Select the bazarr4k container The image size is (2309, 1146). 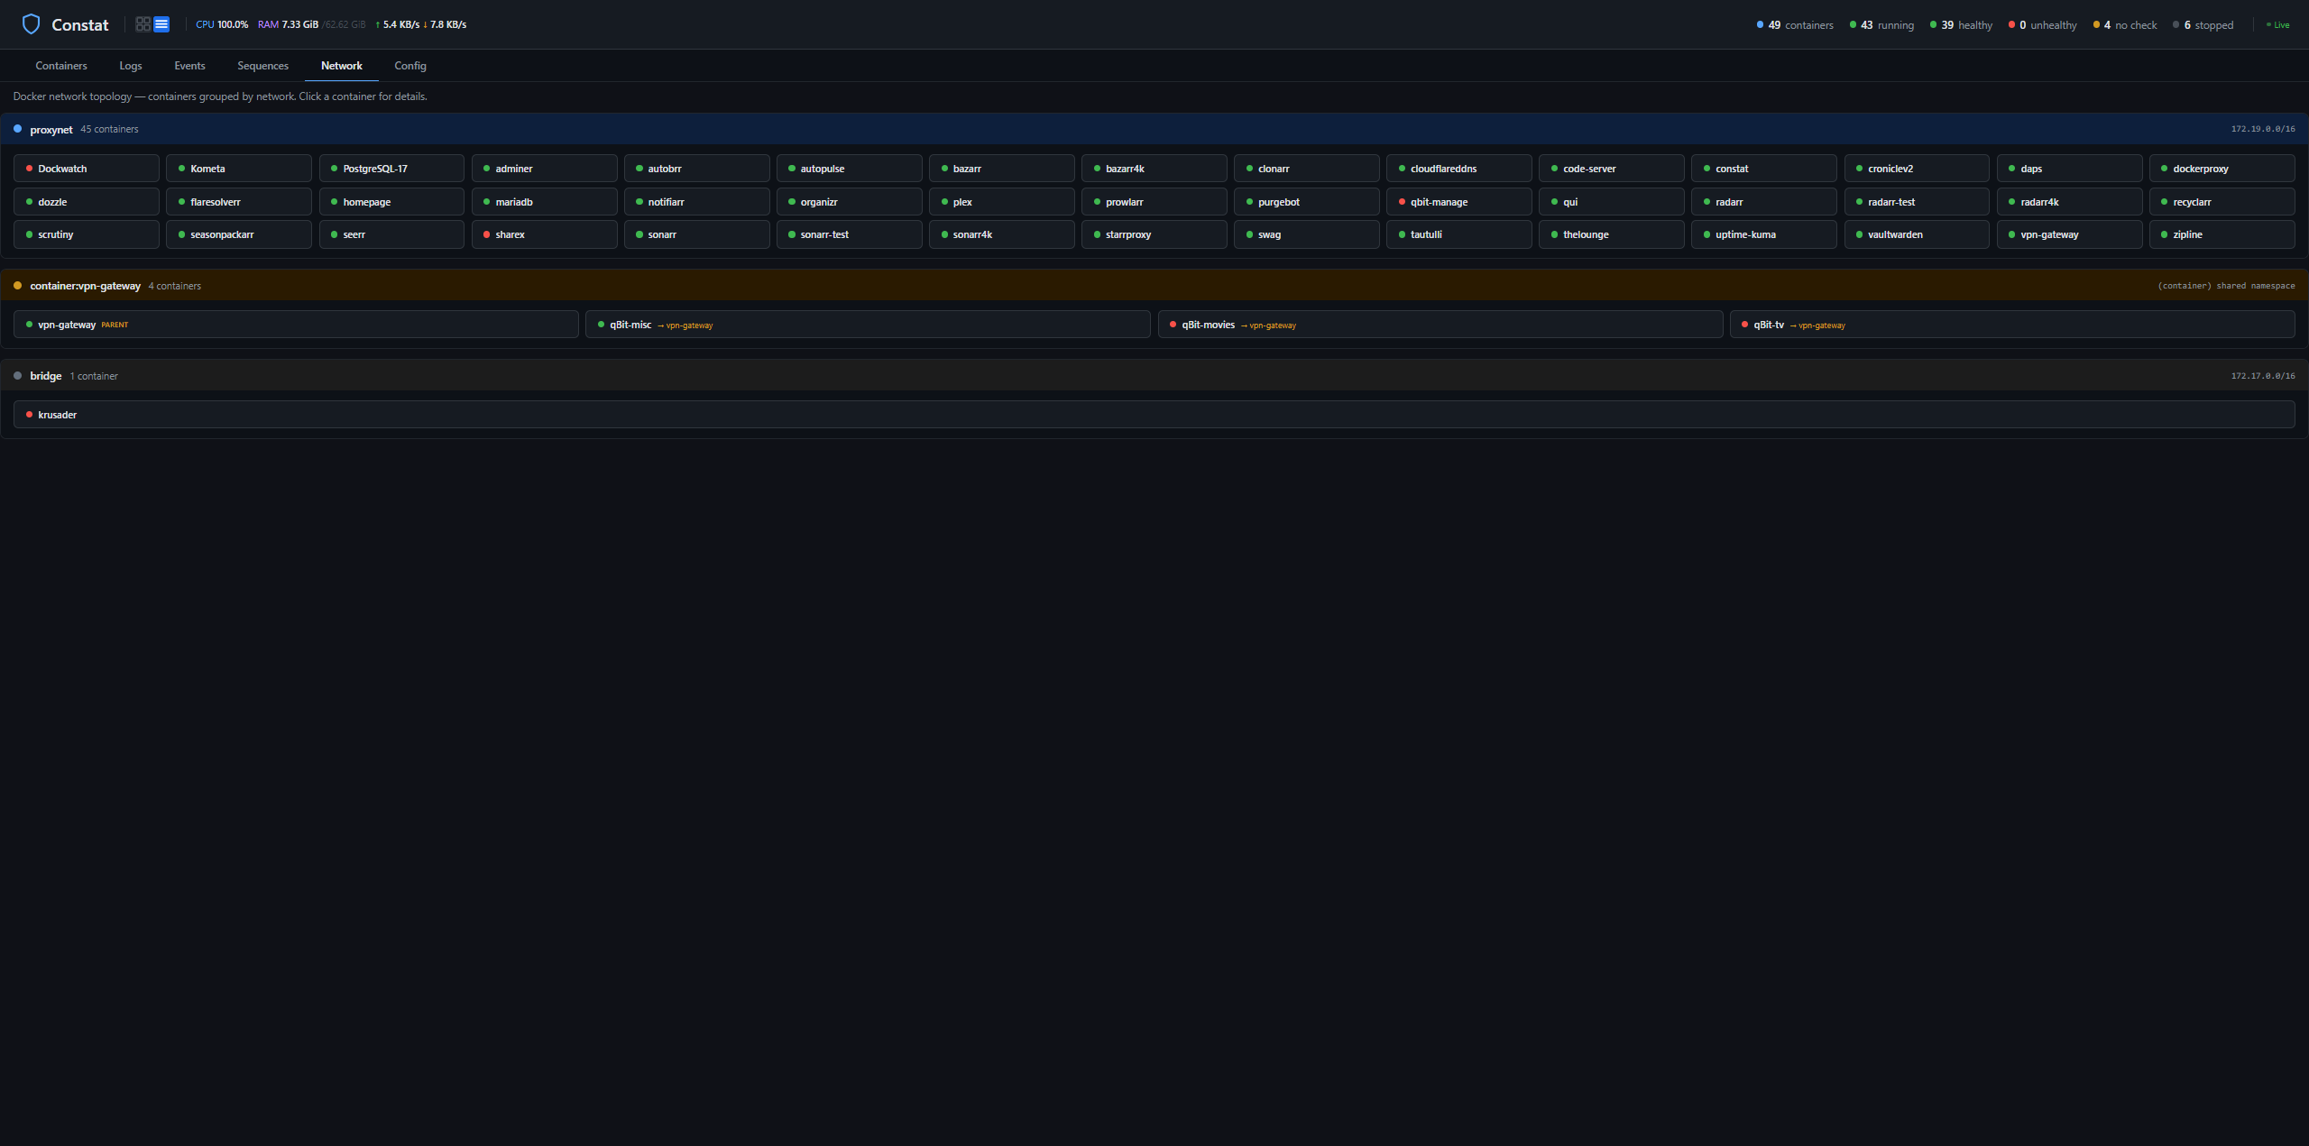pos(1154,169)
